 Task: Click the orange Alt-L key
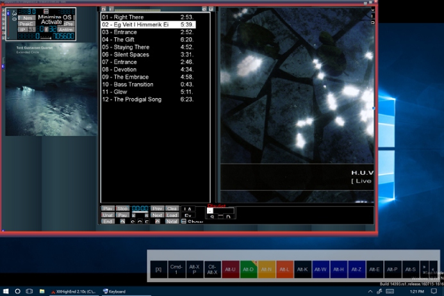coord(284,269)
